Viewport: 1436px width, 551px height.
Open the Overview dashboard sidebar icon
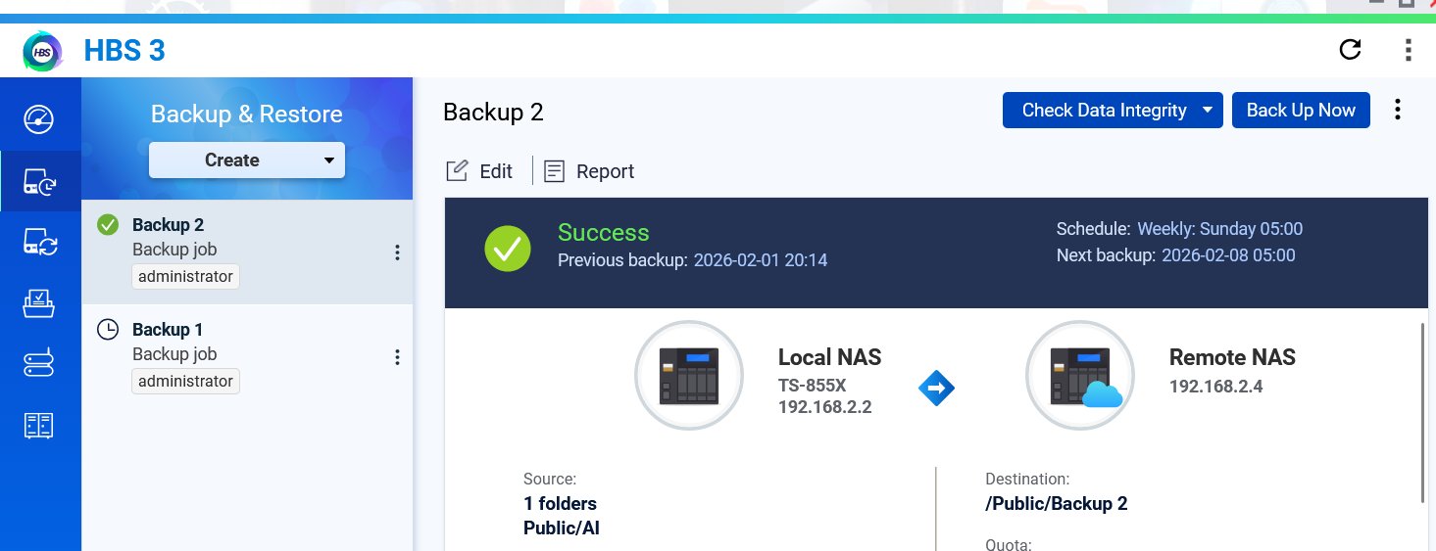click(x=39, y=119)
